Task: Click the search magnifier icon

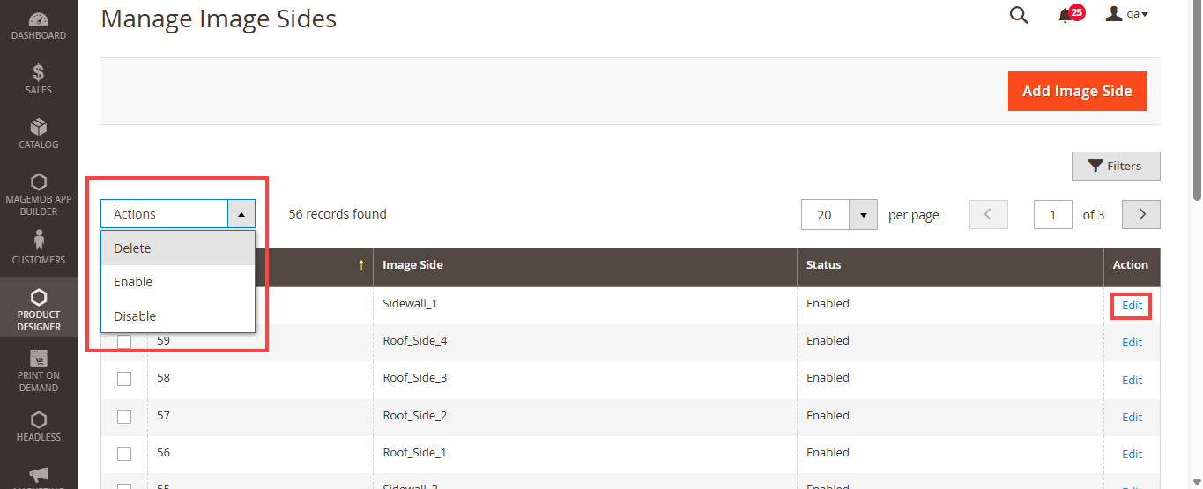Action: click(1018, 15)
